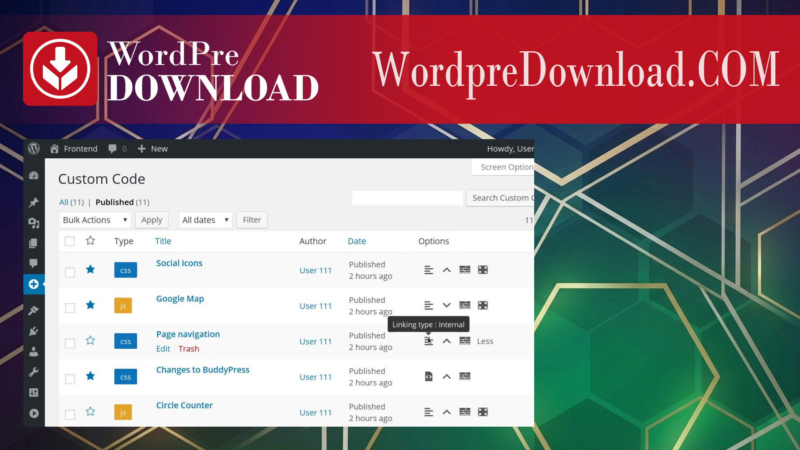Show the All (11) filter view
The image size is (800, 450).
71,202
